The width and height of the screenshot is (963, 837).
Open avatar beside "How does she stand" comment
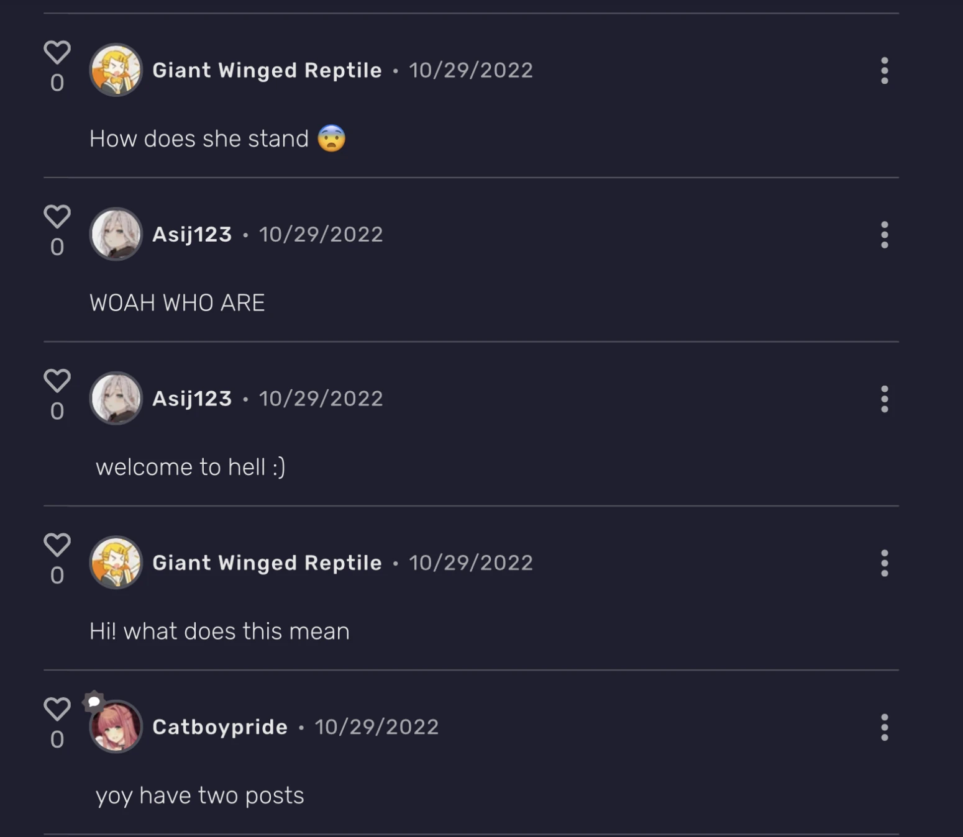point(116,70)
